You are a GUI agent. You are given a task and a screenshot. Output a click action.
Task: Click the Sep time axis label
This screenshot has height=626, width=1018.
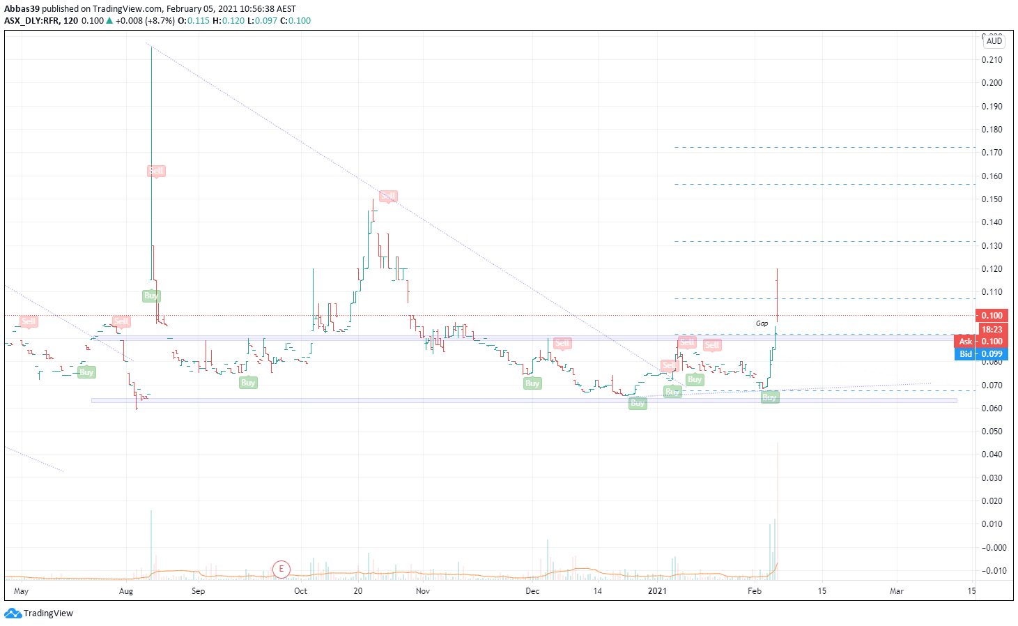199,591
